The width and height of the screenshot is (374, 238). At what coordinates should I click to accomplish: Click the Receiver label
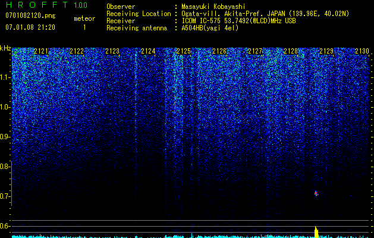[121, 21]
